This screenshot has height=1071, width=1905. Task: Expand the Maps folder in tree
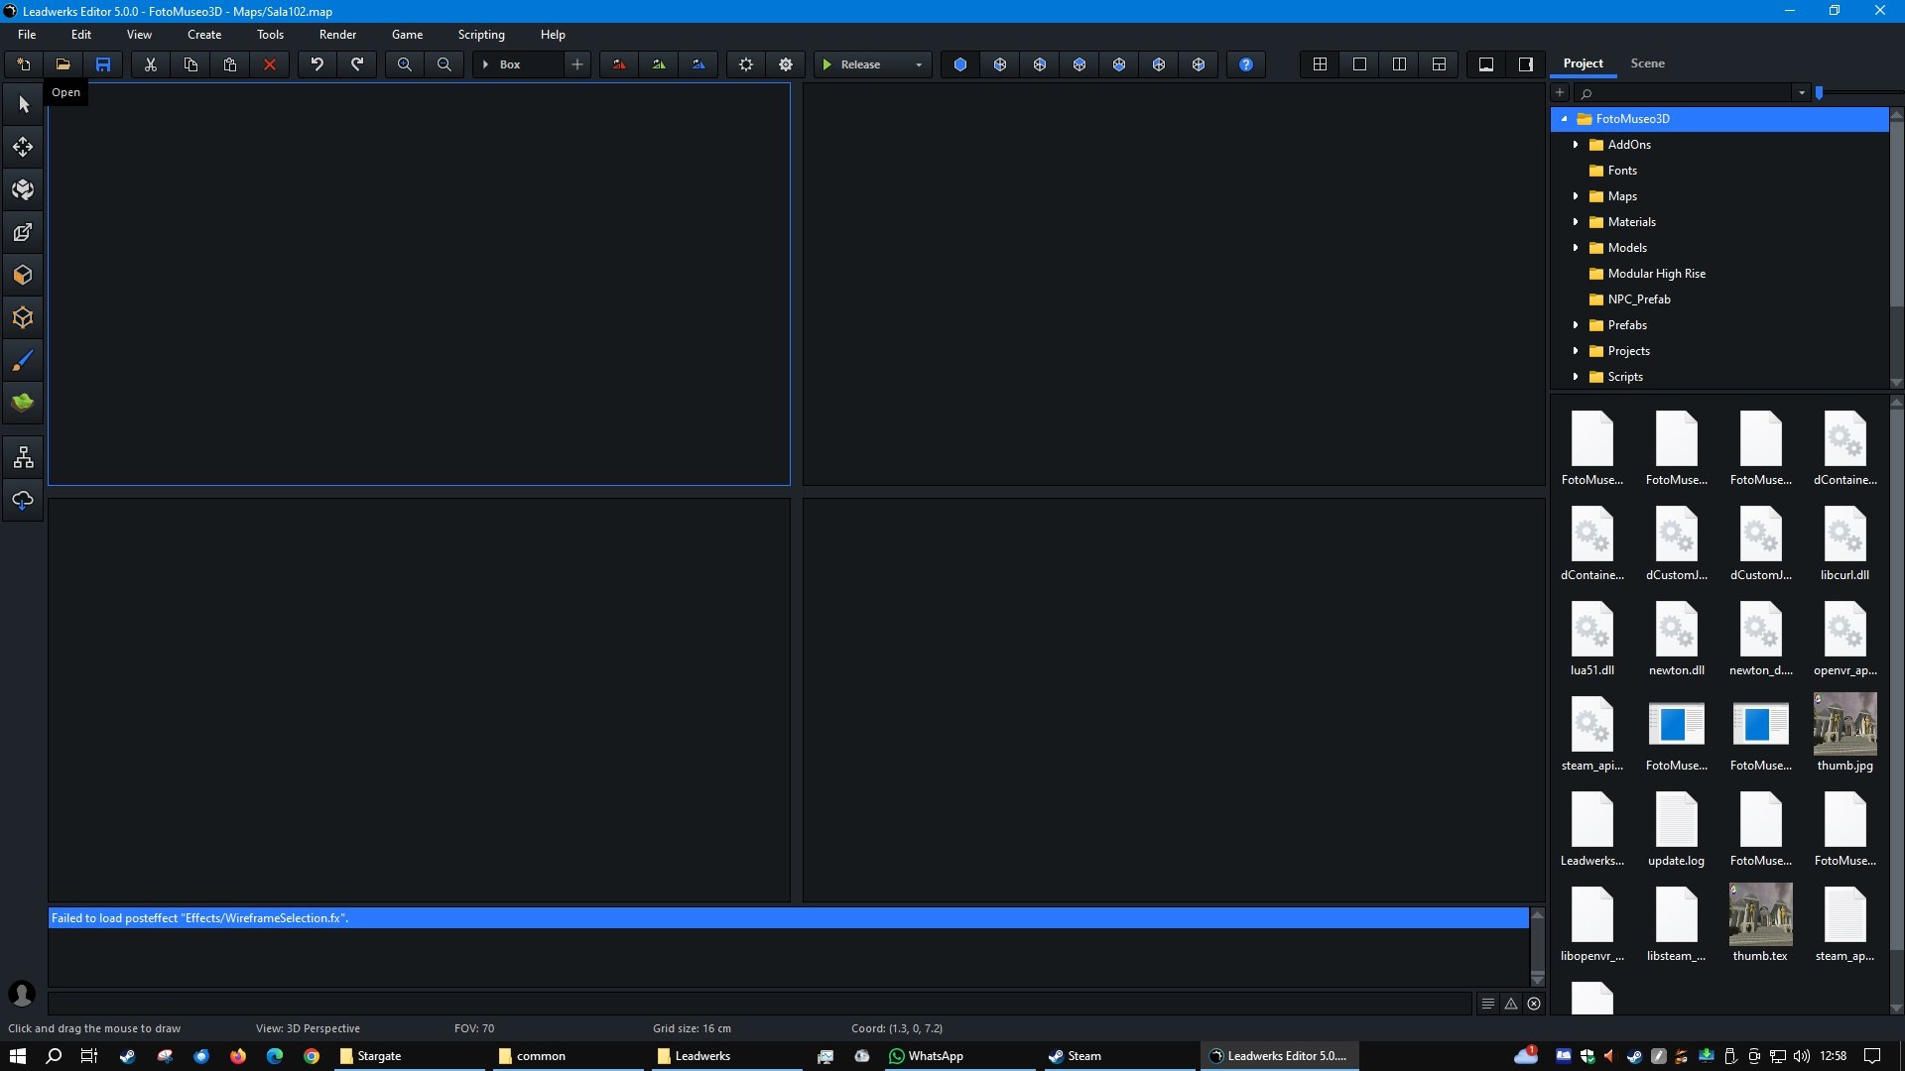pyautogui.click(x=1576, y=196)
